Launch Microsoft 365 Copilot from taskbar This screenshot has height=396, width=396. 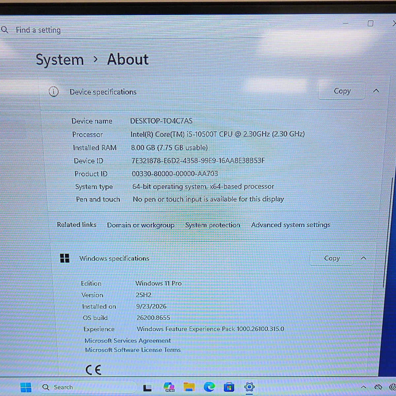169,387
